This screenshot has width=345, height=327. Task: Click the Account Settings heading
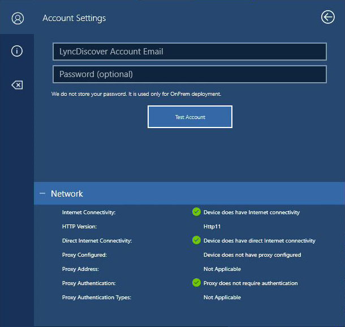74,18
